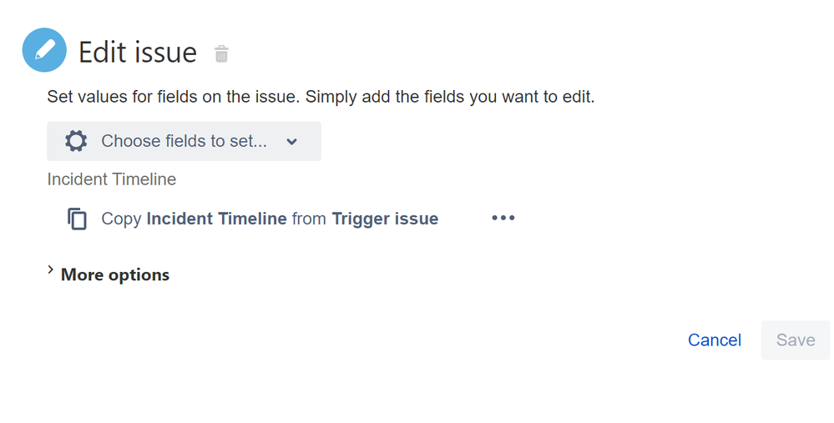Click bold Incident Timeline in copy row
The height and width of the screenshot is (423, 834).
[x=216, y=219]
